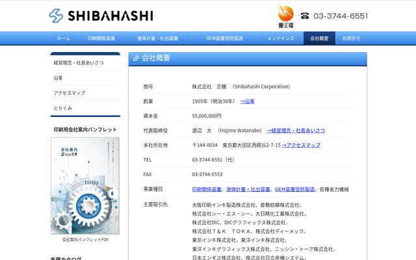Select the 会社概要 navigation tab
Viewport: 416px width, 260px height.
click(319, 38)
